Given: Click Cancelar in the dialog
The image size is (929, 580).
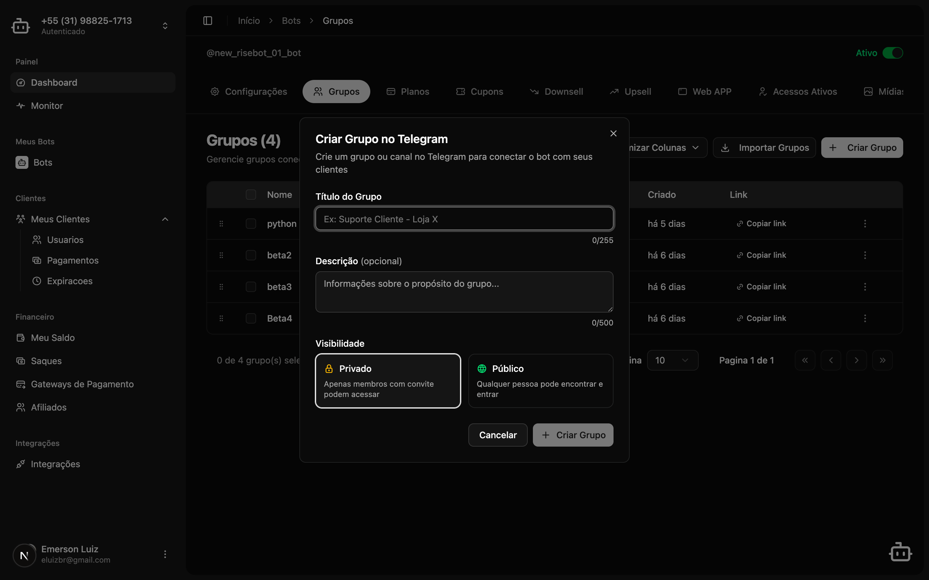Looking at the screenshot, I should pyautogui.click(x=498, y=435).
